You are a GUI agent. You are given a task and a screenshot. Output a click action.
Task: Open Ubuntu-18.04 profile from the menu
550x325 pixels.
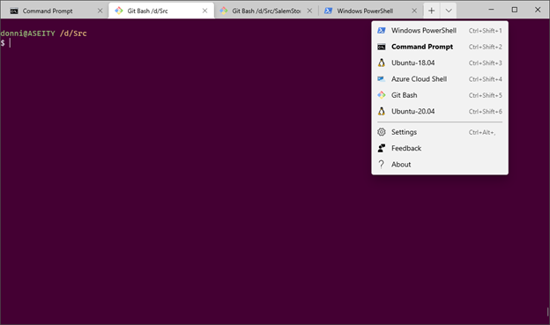(x=440, y=63)
